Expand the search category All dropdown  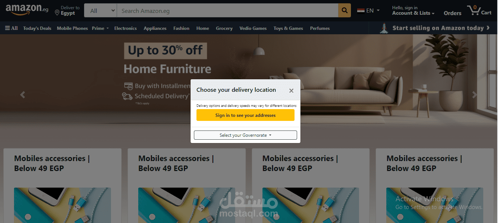(101, 11)
